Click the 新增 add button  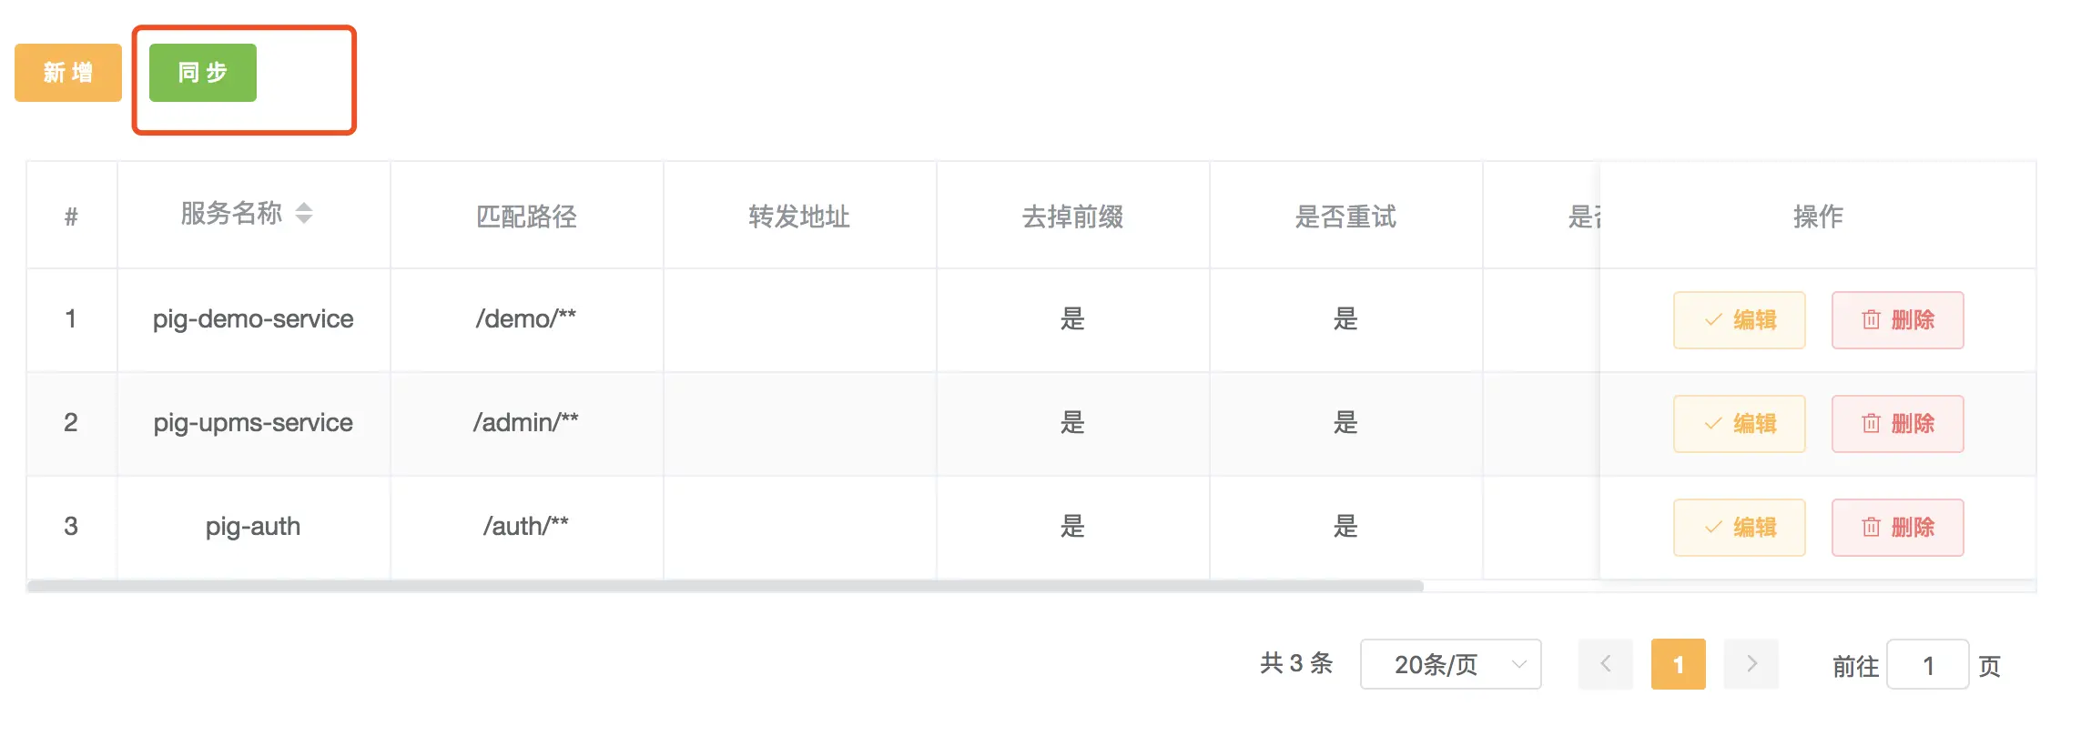(x=68, y=73)
